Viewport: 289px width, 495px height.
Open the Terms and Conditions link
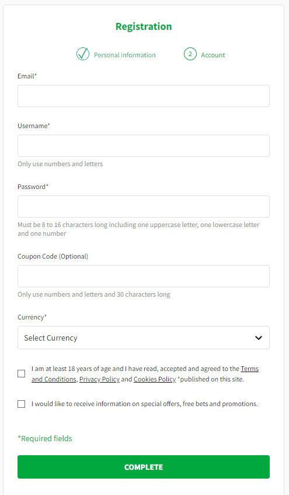point(145,374)
